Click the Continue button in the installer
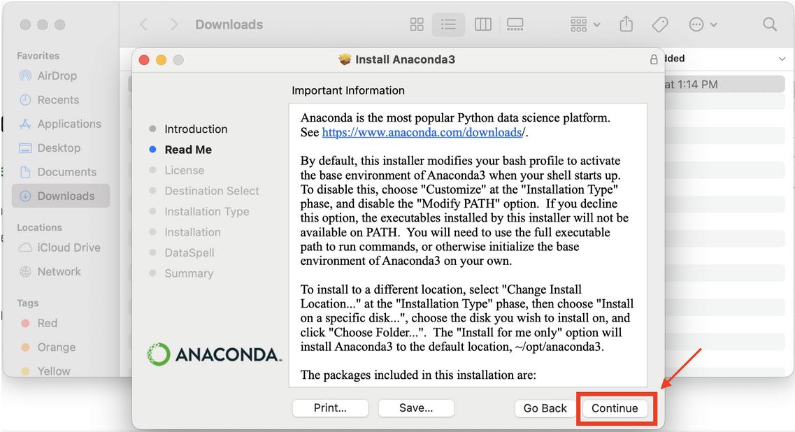The width and height of the screenshot is (795, 432). (615, 408)
